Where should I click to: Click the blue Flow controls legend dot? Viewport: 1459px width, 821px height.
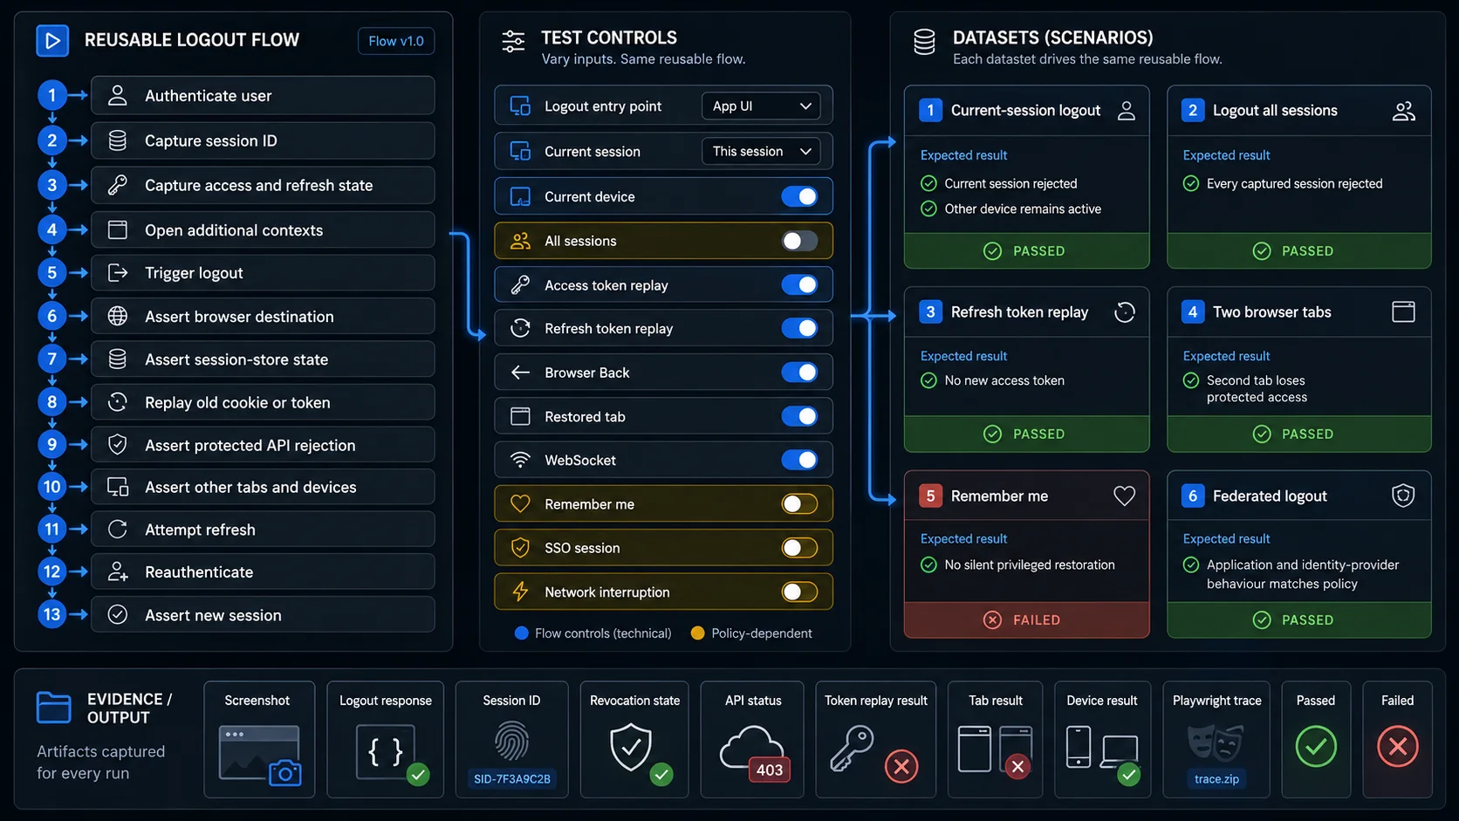(x=522, y=633)
